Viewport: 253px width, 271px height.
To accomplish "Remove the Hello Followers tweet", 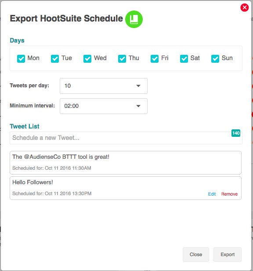I will click(x=229, y=194).
